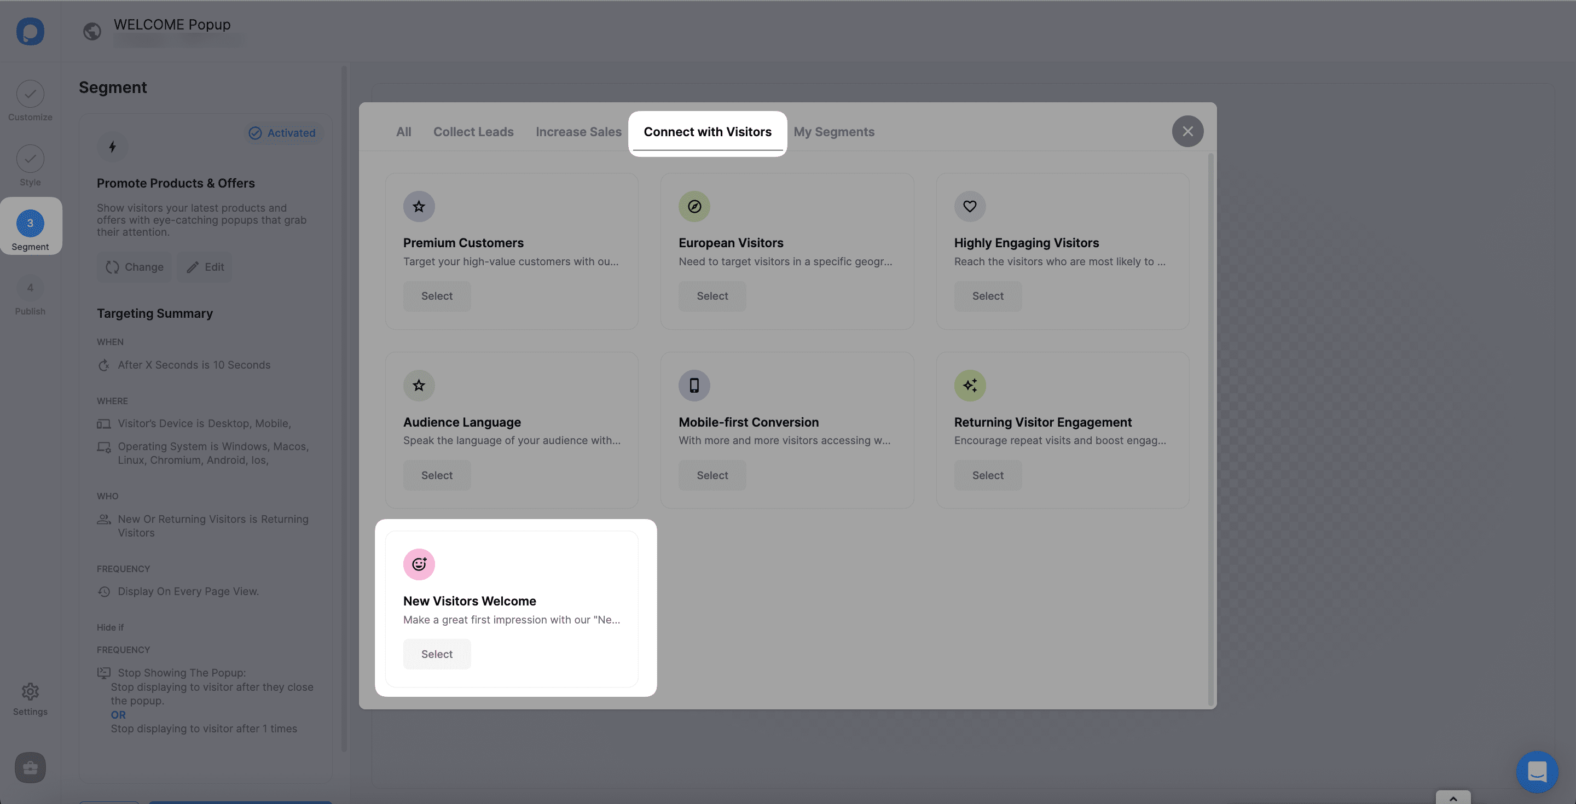Click the Mobile-first Conversion phone icon
The image size is (1576, 804).
[694, 385]
